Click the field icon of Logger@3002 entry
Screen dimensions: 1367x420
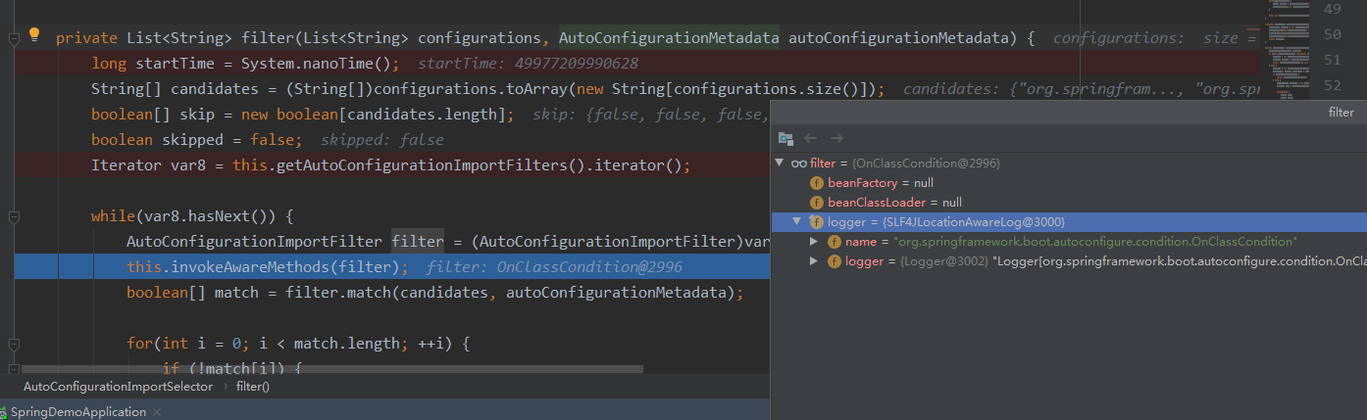(x=834, y=261)
